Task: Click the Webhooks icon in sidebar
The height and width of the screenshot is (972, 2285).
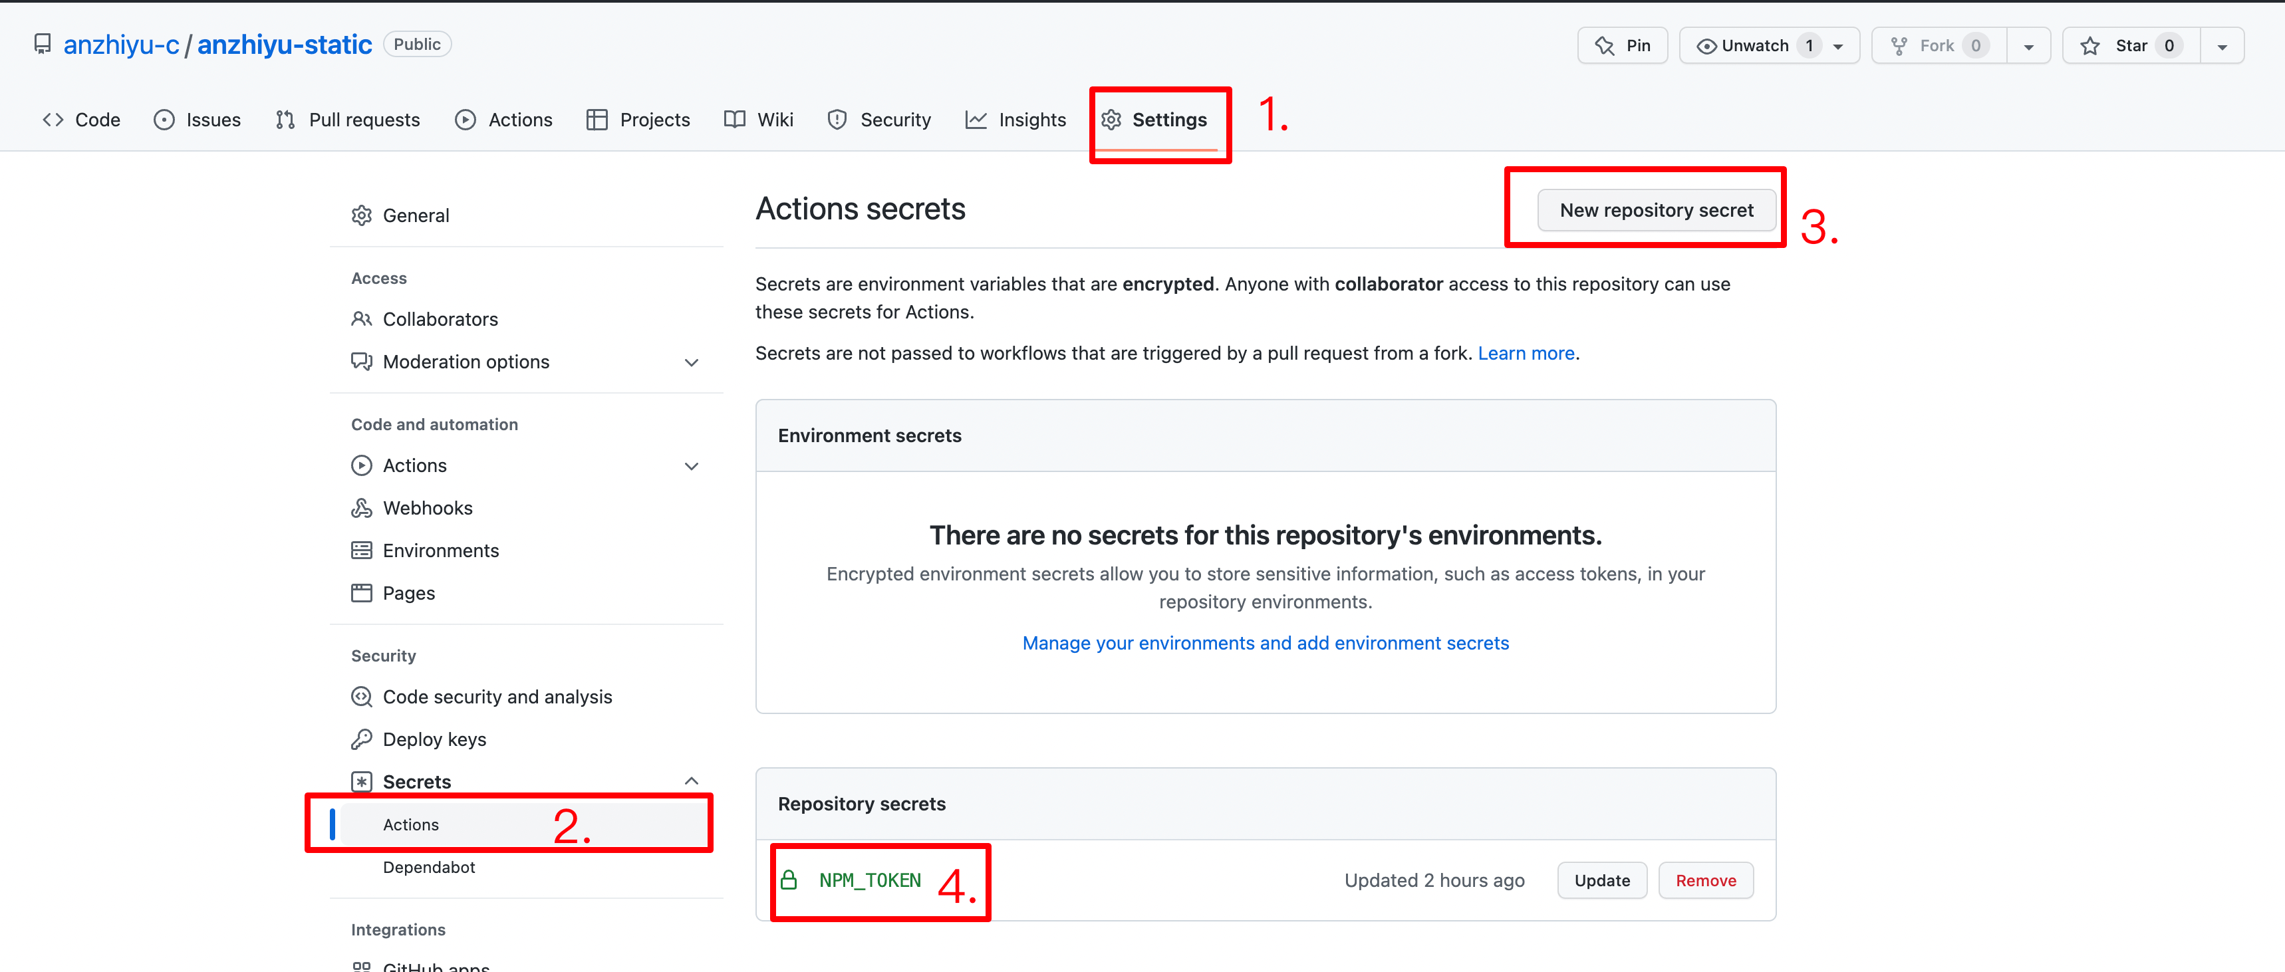Action: [361, 508]
